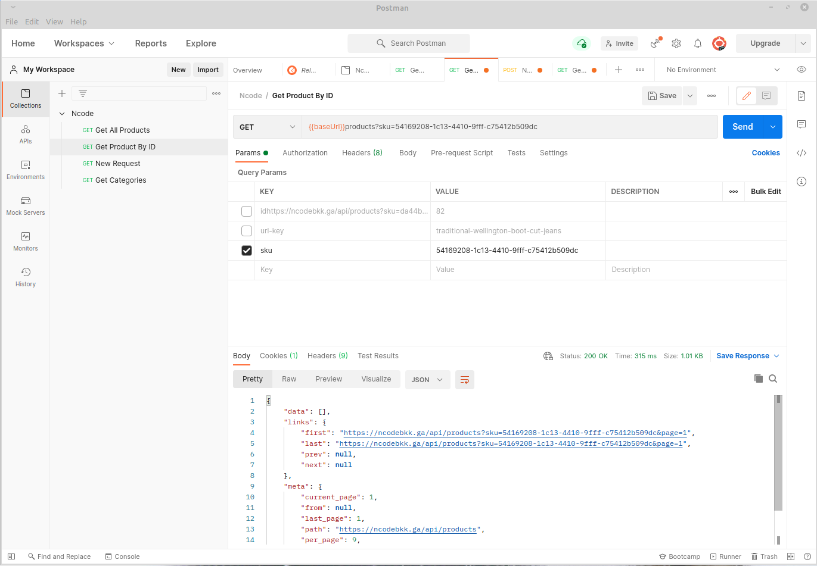Viewport: 817px width, 566px height.
Task: Click the Import button
Action: pyautogui.click(x=208, y=70)
